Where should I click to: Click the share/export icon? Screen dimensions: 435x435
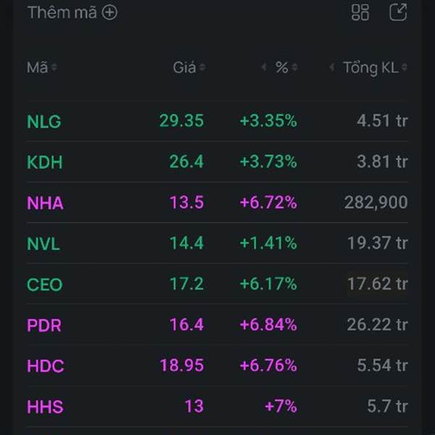click(398, 12)
